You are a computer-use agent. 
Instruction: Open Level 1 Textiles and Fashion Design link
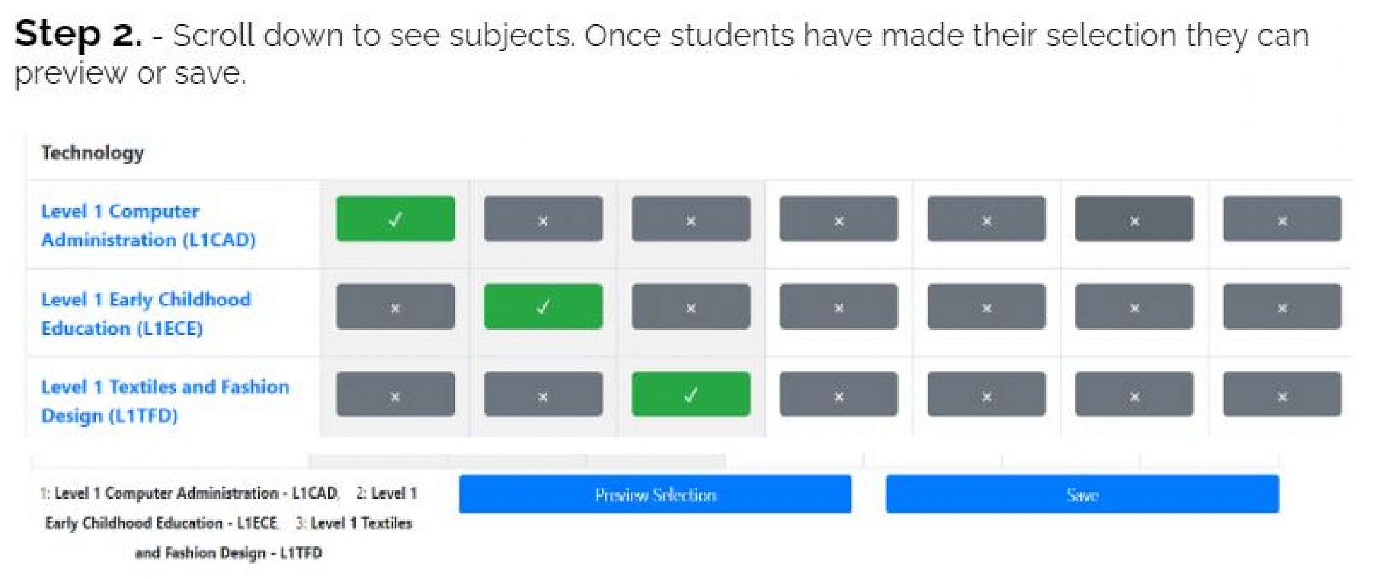(x=165, y=400)
